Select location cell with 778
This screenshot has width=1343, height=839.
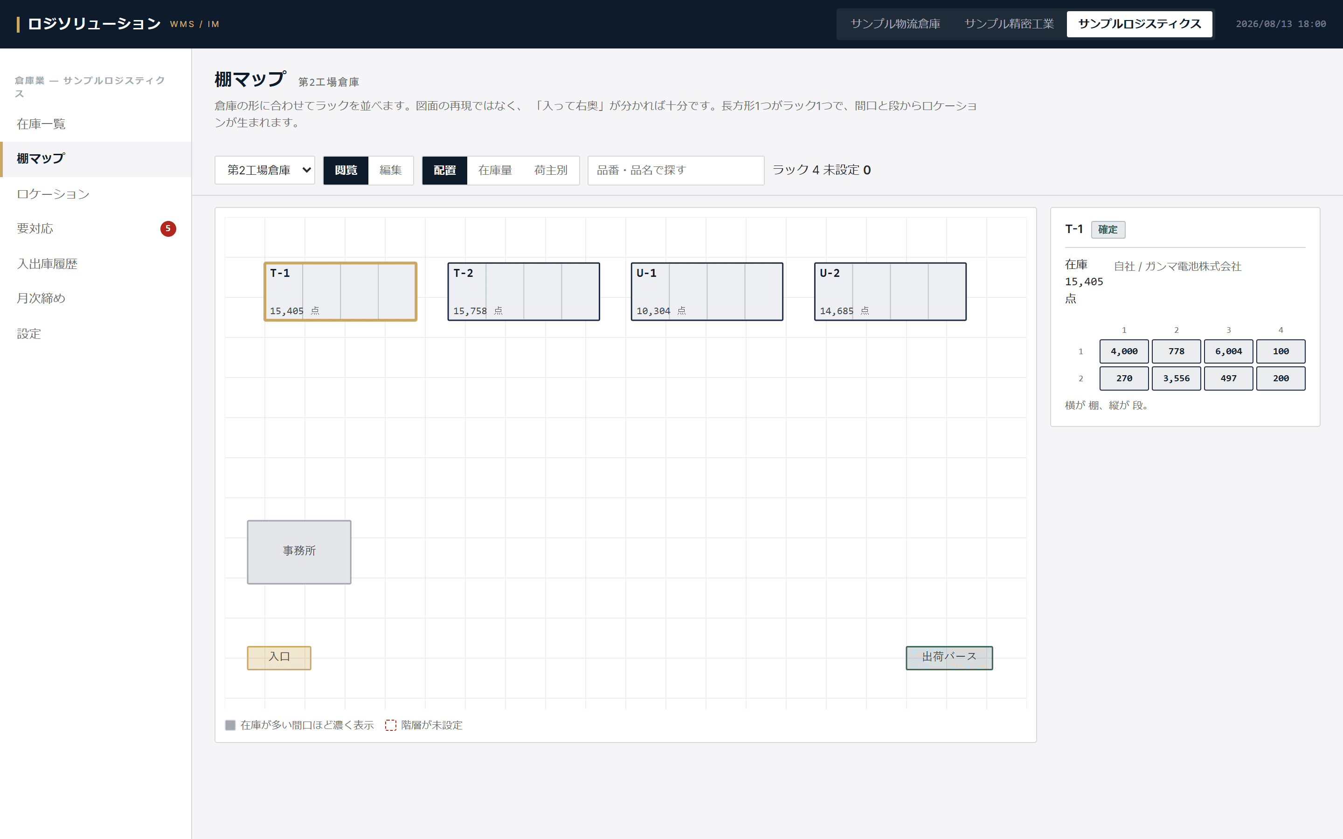click(x=1176, y=352)
